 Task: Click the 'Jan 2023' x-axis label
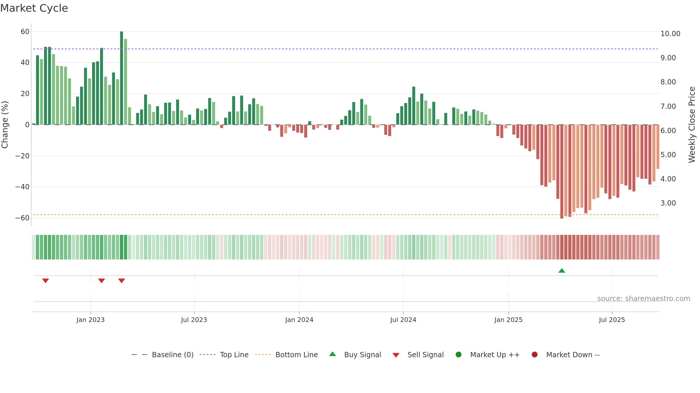pyautogui.click(x=90, y=320)
